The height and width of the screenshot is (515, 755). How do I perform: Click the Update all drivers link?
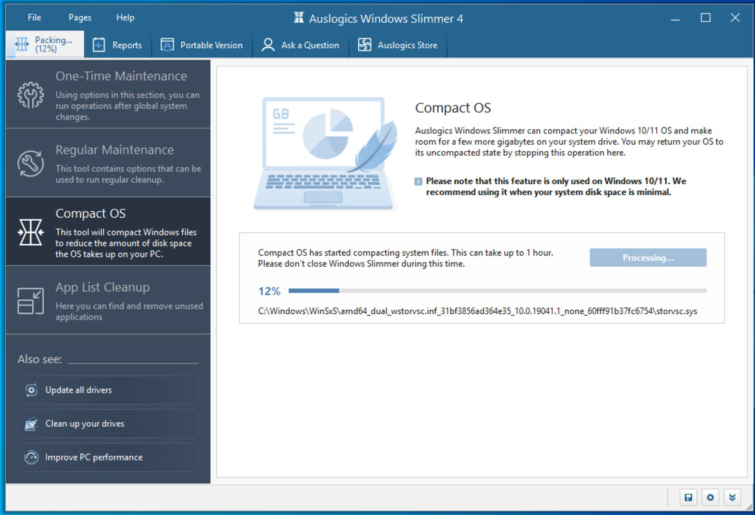pos(108,390)
